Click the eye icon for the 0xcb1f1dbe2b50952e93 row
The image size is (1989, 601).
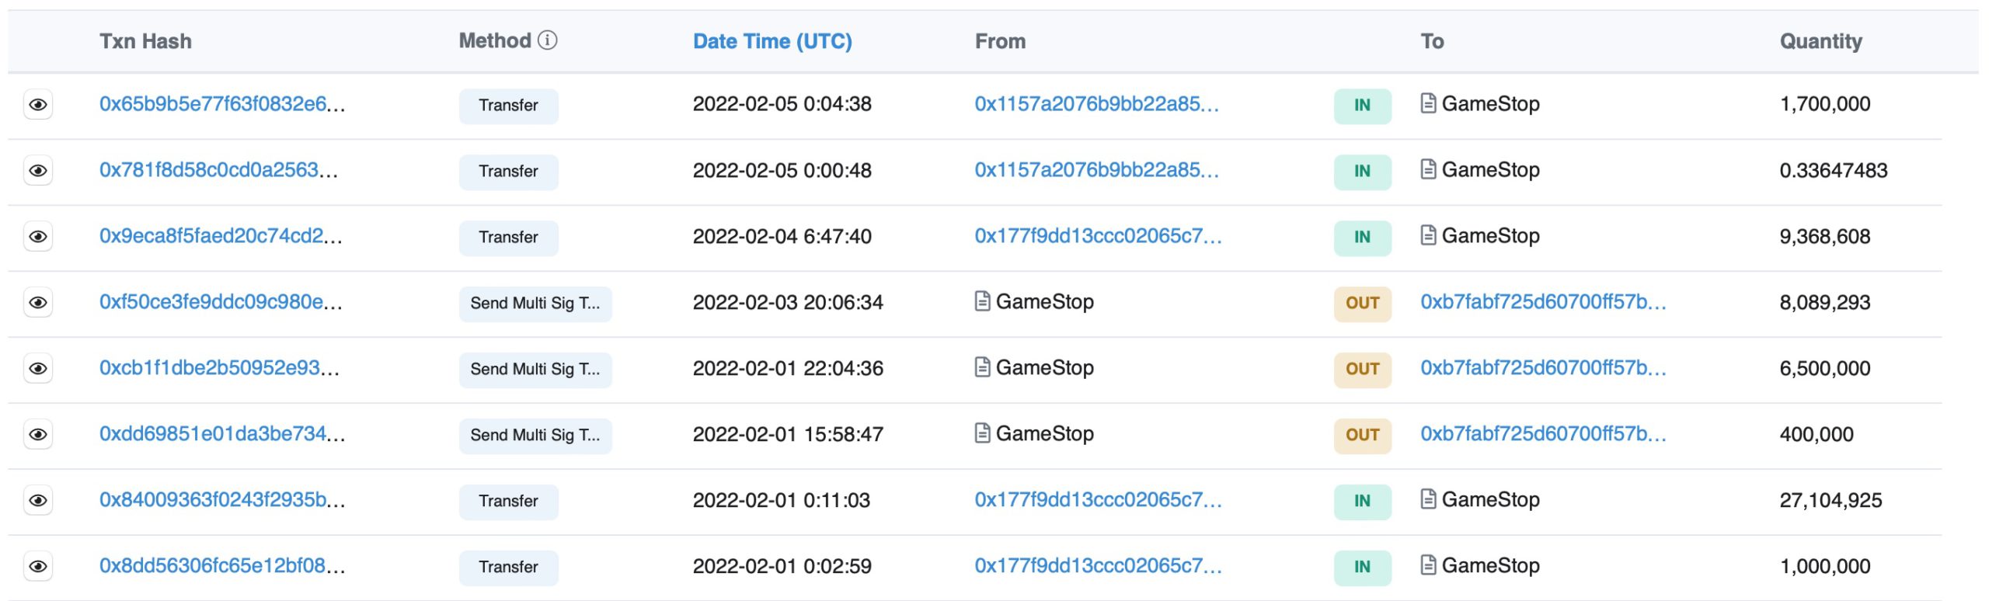(38, 369)
